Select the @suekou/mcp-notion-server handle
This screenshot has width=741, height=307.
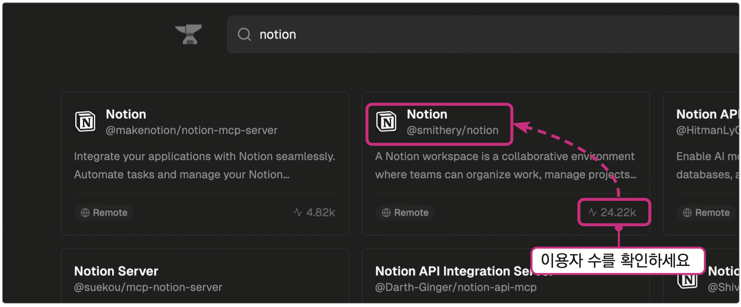pos(148,287)
